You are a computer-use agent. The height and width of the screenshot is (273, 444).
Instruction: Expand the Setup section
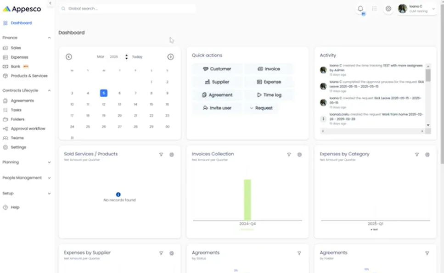[49, 194]
